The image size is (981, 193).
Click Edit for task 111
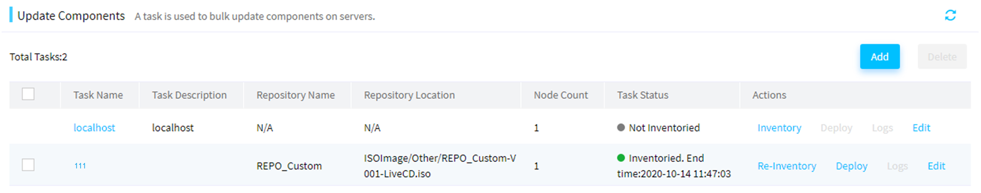(936, 166)
